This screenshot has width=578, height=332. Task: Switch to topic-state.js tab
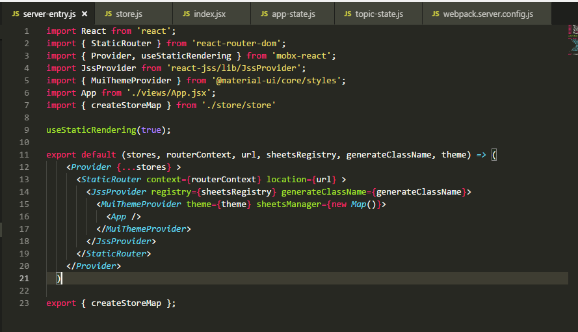[378, 14]
